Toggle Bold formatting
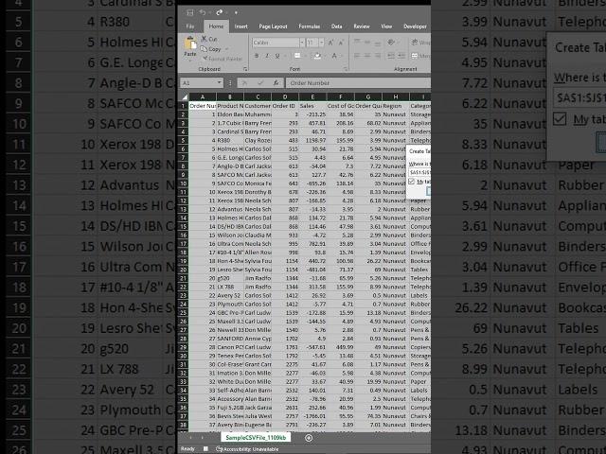The image size is (606, 454). [257, 56]
